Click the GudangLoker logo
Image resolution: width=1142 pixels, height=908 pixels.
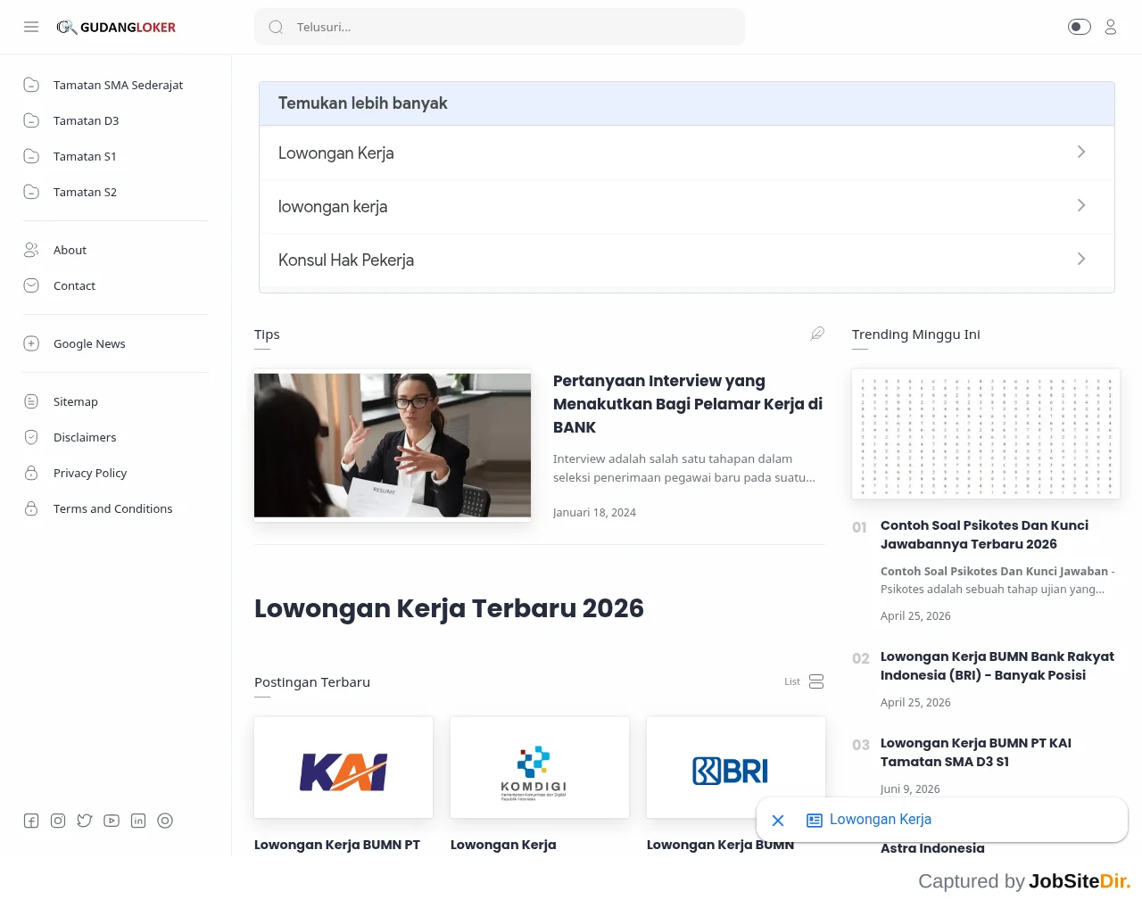tap(116, 27)
